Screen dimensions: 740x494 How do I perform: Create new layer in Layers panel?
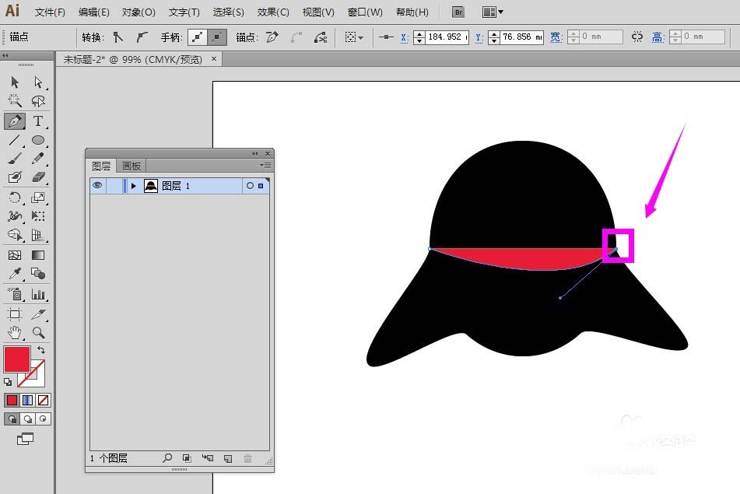pyautogui.click(x=228, y=459)
